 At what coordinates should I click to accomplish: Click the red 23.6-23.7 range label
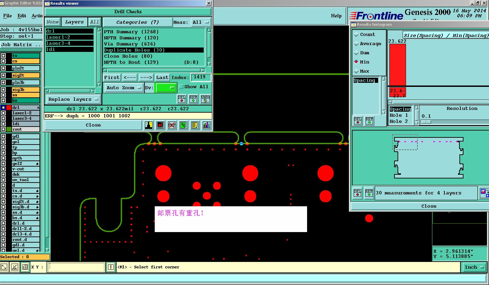tap(398, 93)
